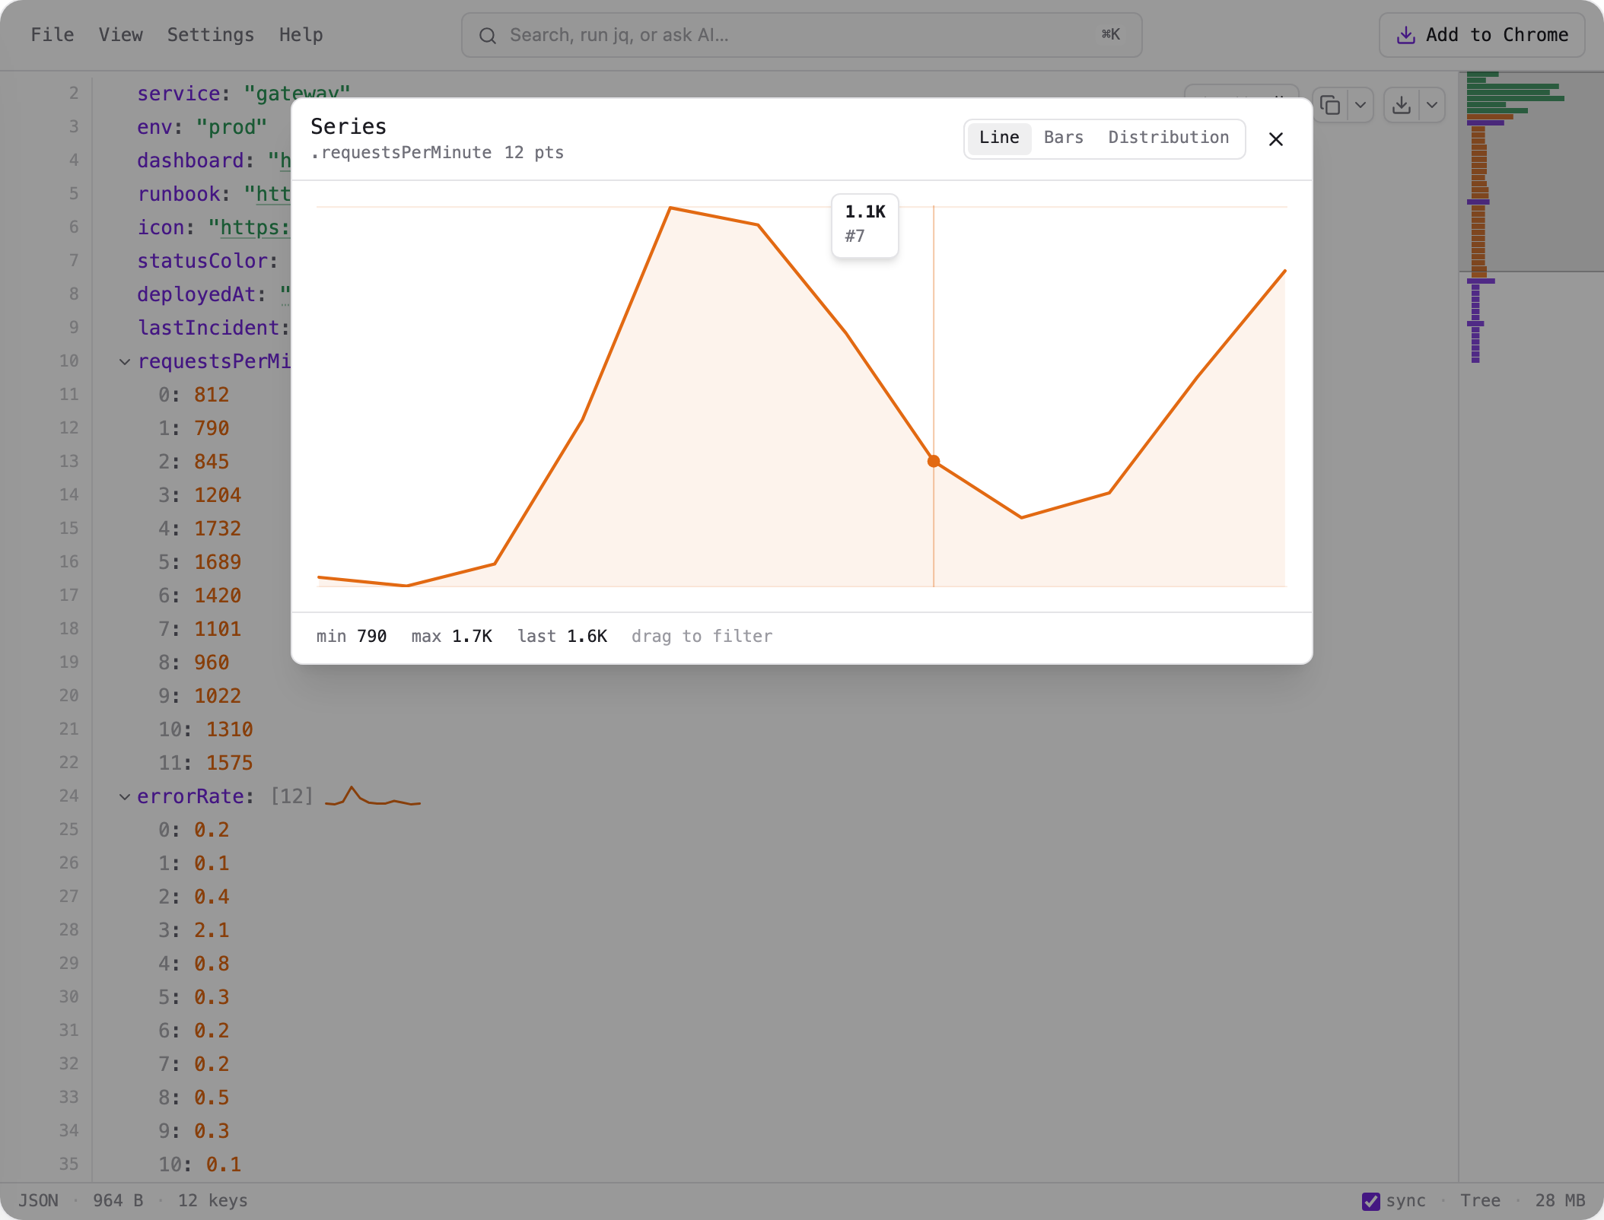This screenshot has width=1604, height=1220.
Task: Toggle the sync checkbox
Action: pos(1370,1201)
